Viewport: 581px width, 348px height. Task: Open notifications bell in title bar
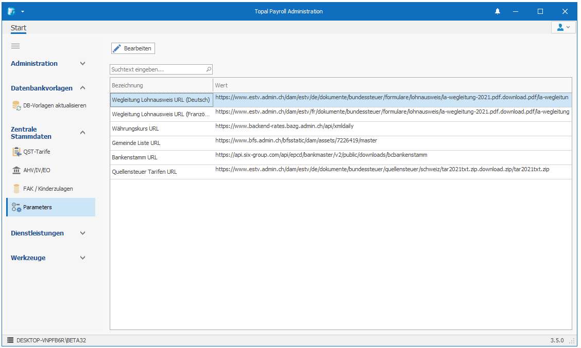tap(498, 11)
